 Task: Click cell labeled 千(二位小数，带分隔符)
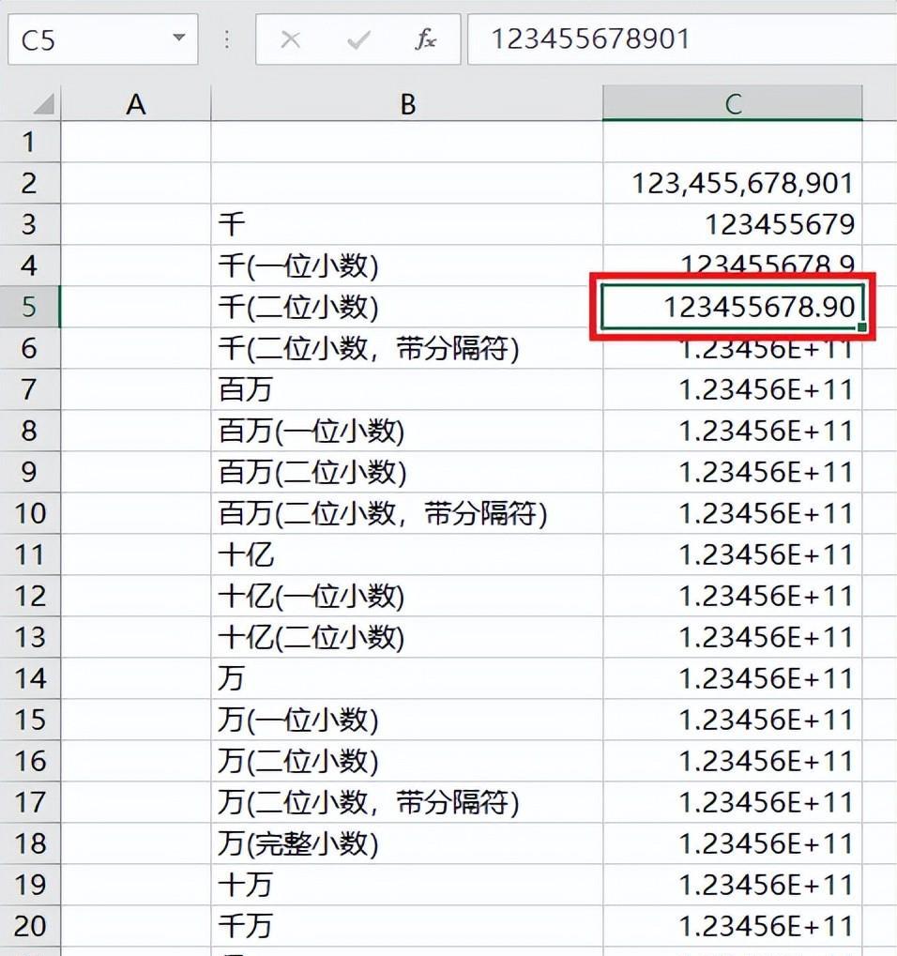pyautogui.click(x=406, y=348)
